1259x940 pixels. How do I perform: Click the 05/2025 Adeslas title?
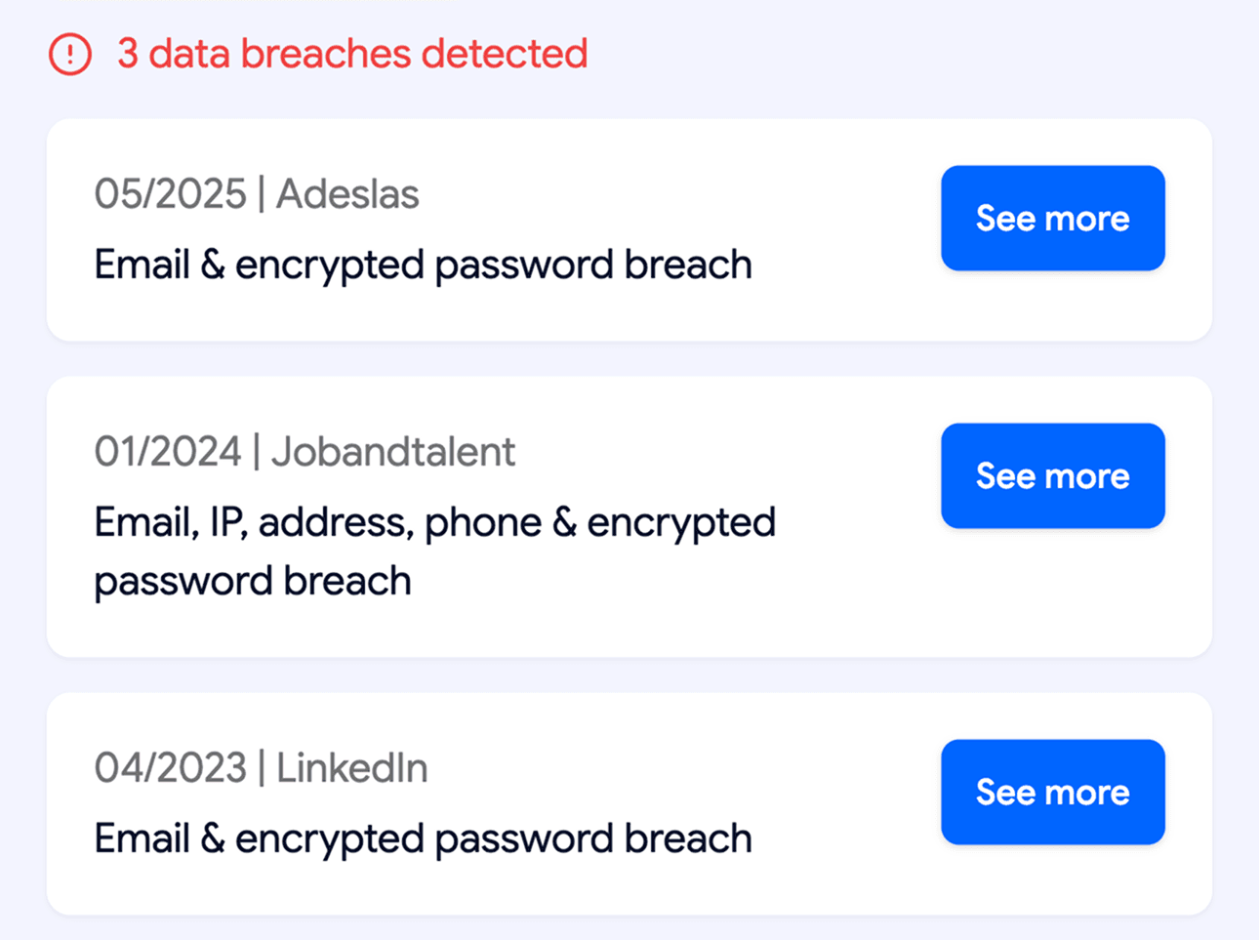coord(257,193)
